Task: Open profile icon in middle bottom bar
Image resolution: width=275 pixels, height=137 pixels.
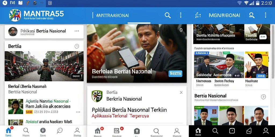Action: [177, 131]
